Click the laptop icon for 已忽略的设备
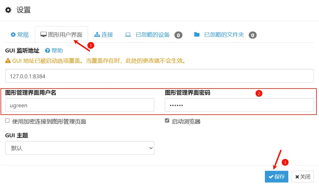The image size is (319, 187). coord(128,35)
